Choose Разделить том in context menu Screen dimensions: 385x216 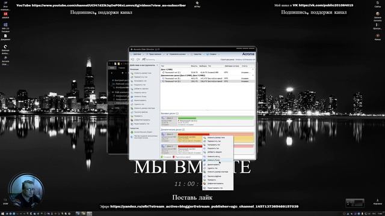218,148
